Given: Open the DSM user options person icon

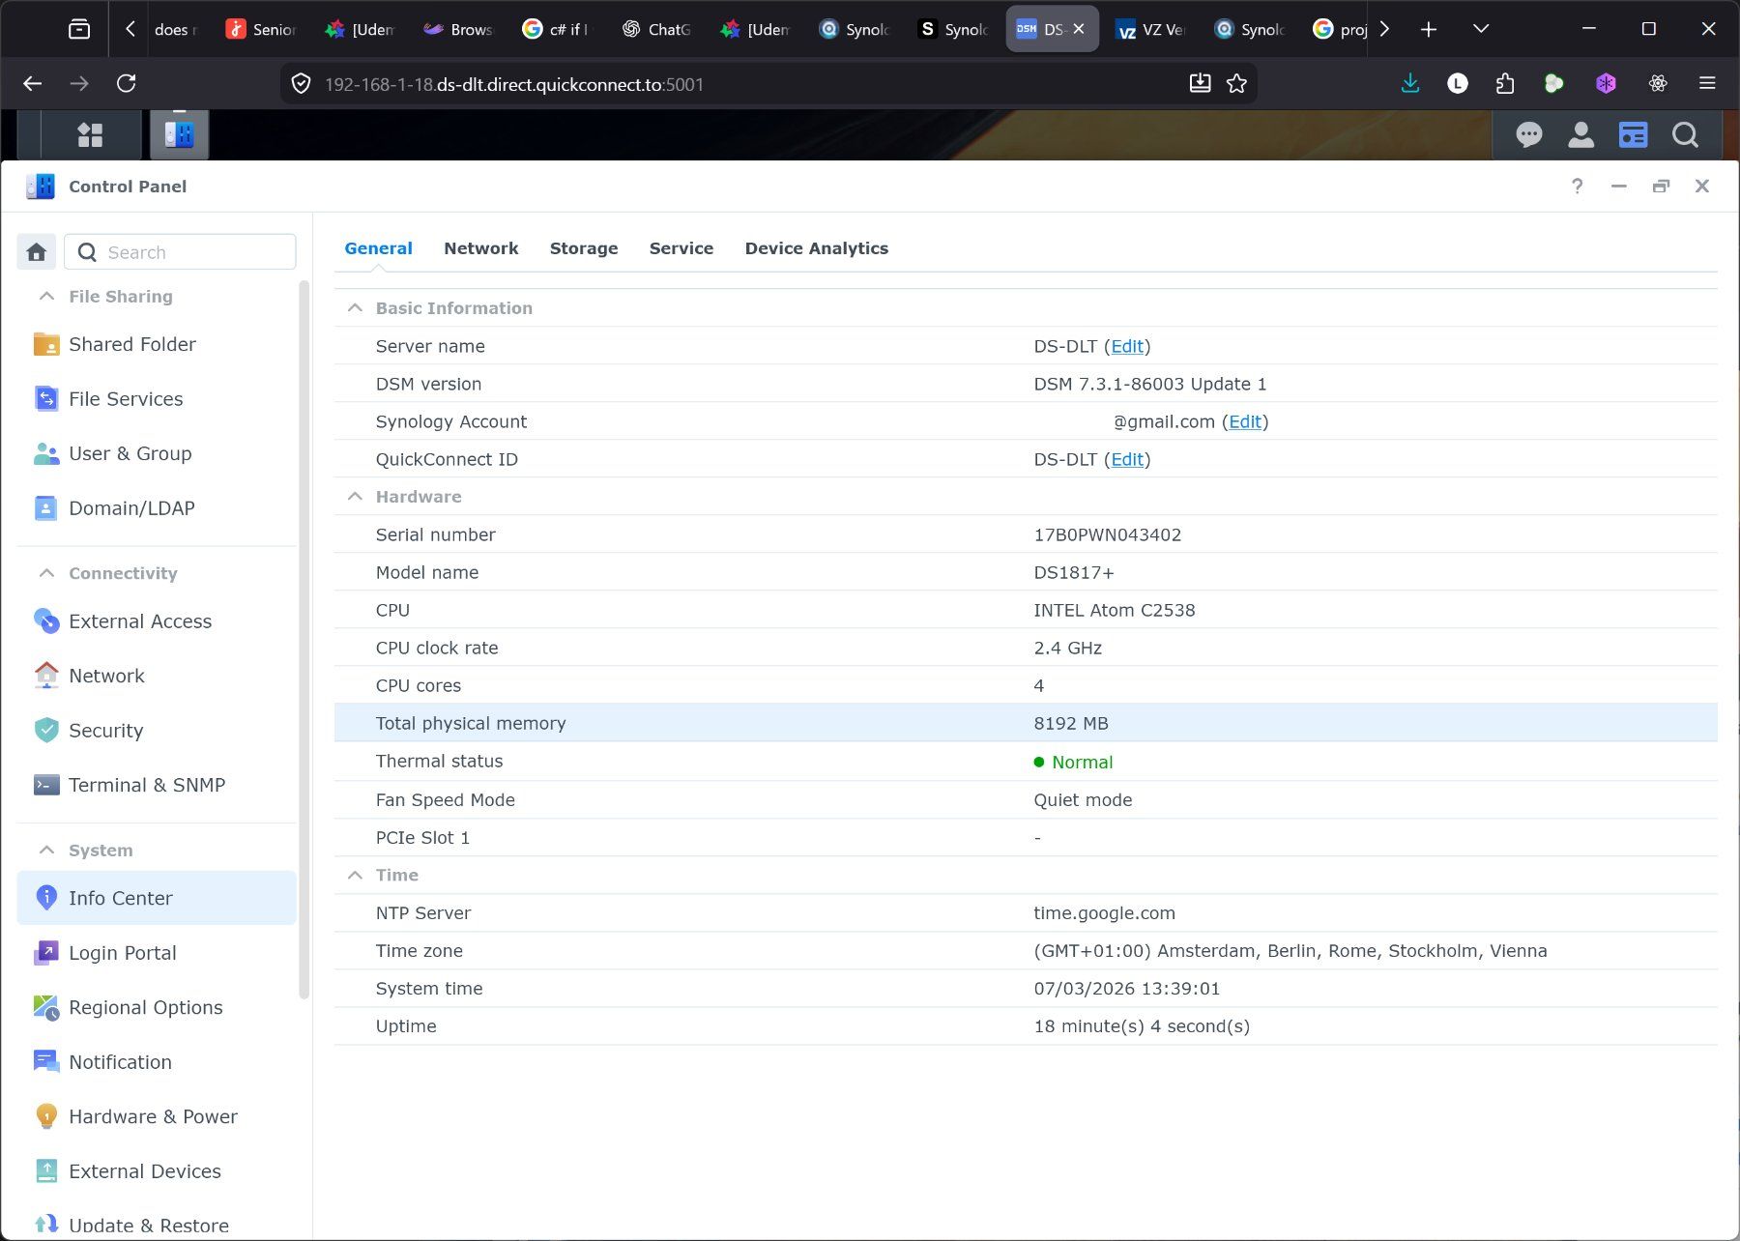Looking at the screenshot, I should [x=1580, y=134].
